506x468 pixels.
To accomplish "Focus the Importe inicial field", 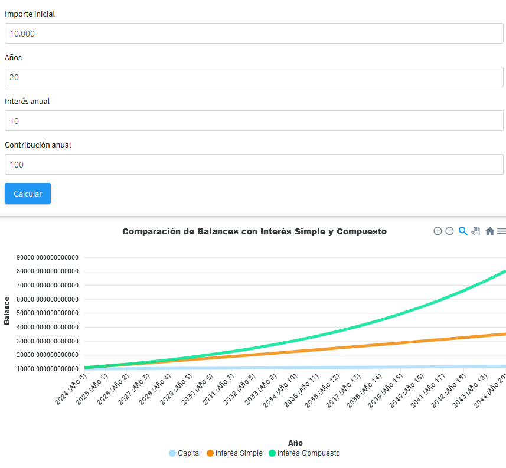I will click(x=254, y=33).
